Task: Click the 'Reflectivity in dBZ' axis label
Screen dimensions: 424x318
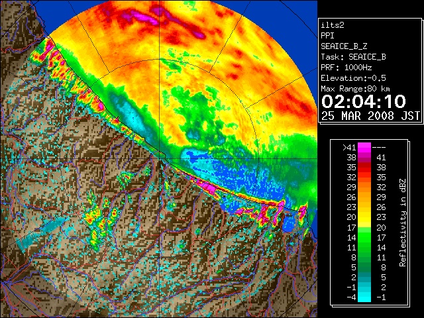Action: tap(403, 223)
